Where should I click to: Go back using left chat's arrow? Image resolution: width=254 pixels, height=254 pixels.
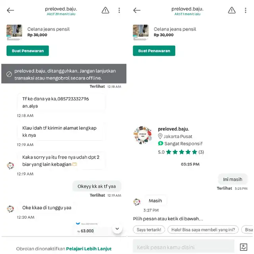coord(10,10)
